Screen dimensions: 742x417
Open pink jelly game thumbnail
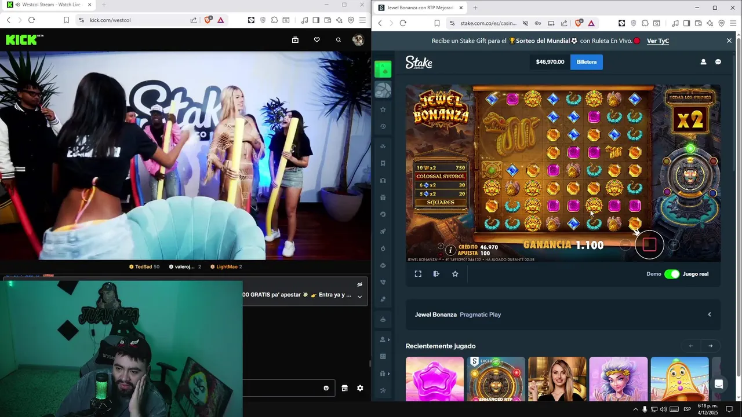click(x=435, y=379)
